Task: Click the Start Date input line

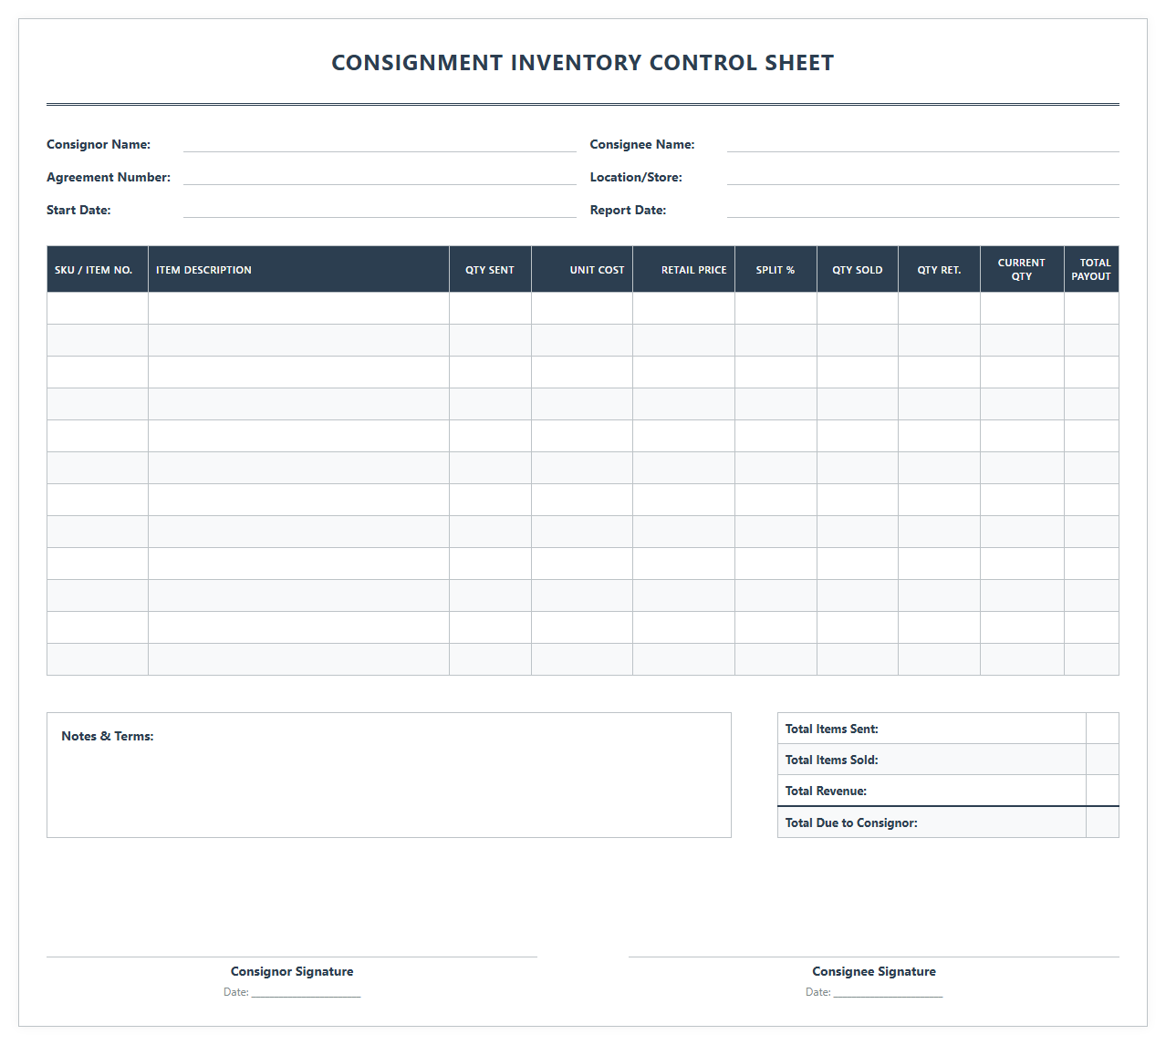Action: pos(380,210)
